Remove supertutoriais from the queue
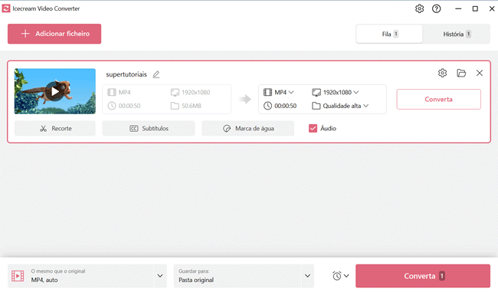 click(x=480, y=73)
